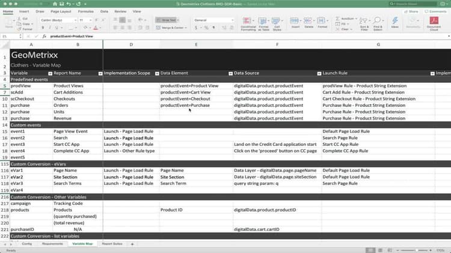Image resolution: width=451 pixels, height=253 pixels.
Task: Open the Data Element filter dropdown
Action: [x=230, y=73]
